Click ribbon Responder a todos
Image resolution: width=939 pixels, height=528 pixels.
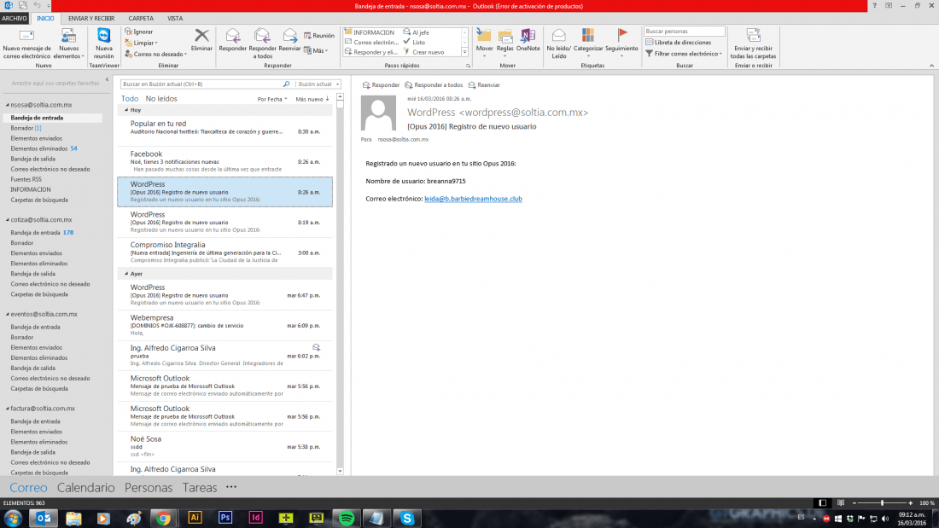tap(262, 44)
